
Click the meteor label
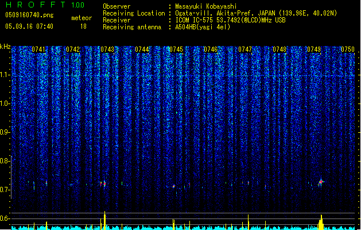coord(81,18)
